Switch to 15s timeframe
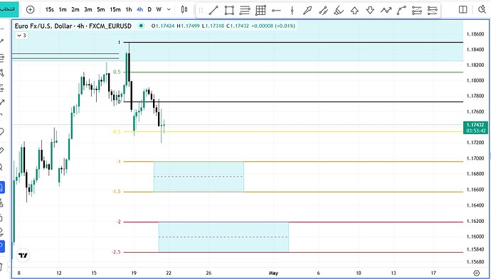Screen dimensions: 491x279 pyautogui.click(x=49, y=10)
